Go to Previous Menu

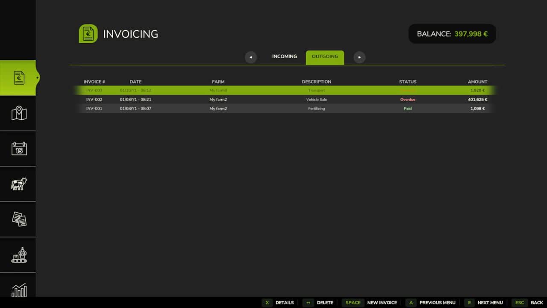tap(431, 302)
